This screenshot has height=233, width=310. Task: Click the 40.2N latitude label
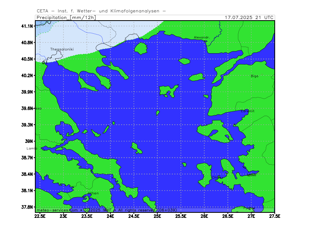[x=27, y=75]
